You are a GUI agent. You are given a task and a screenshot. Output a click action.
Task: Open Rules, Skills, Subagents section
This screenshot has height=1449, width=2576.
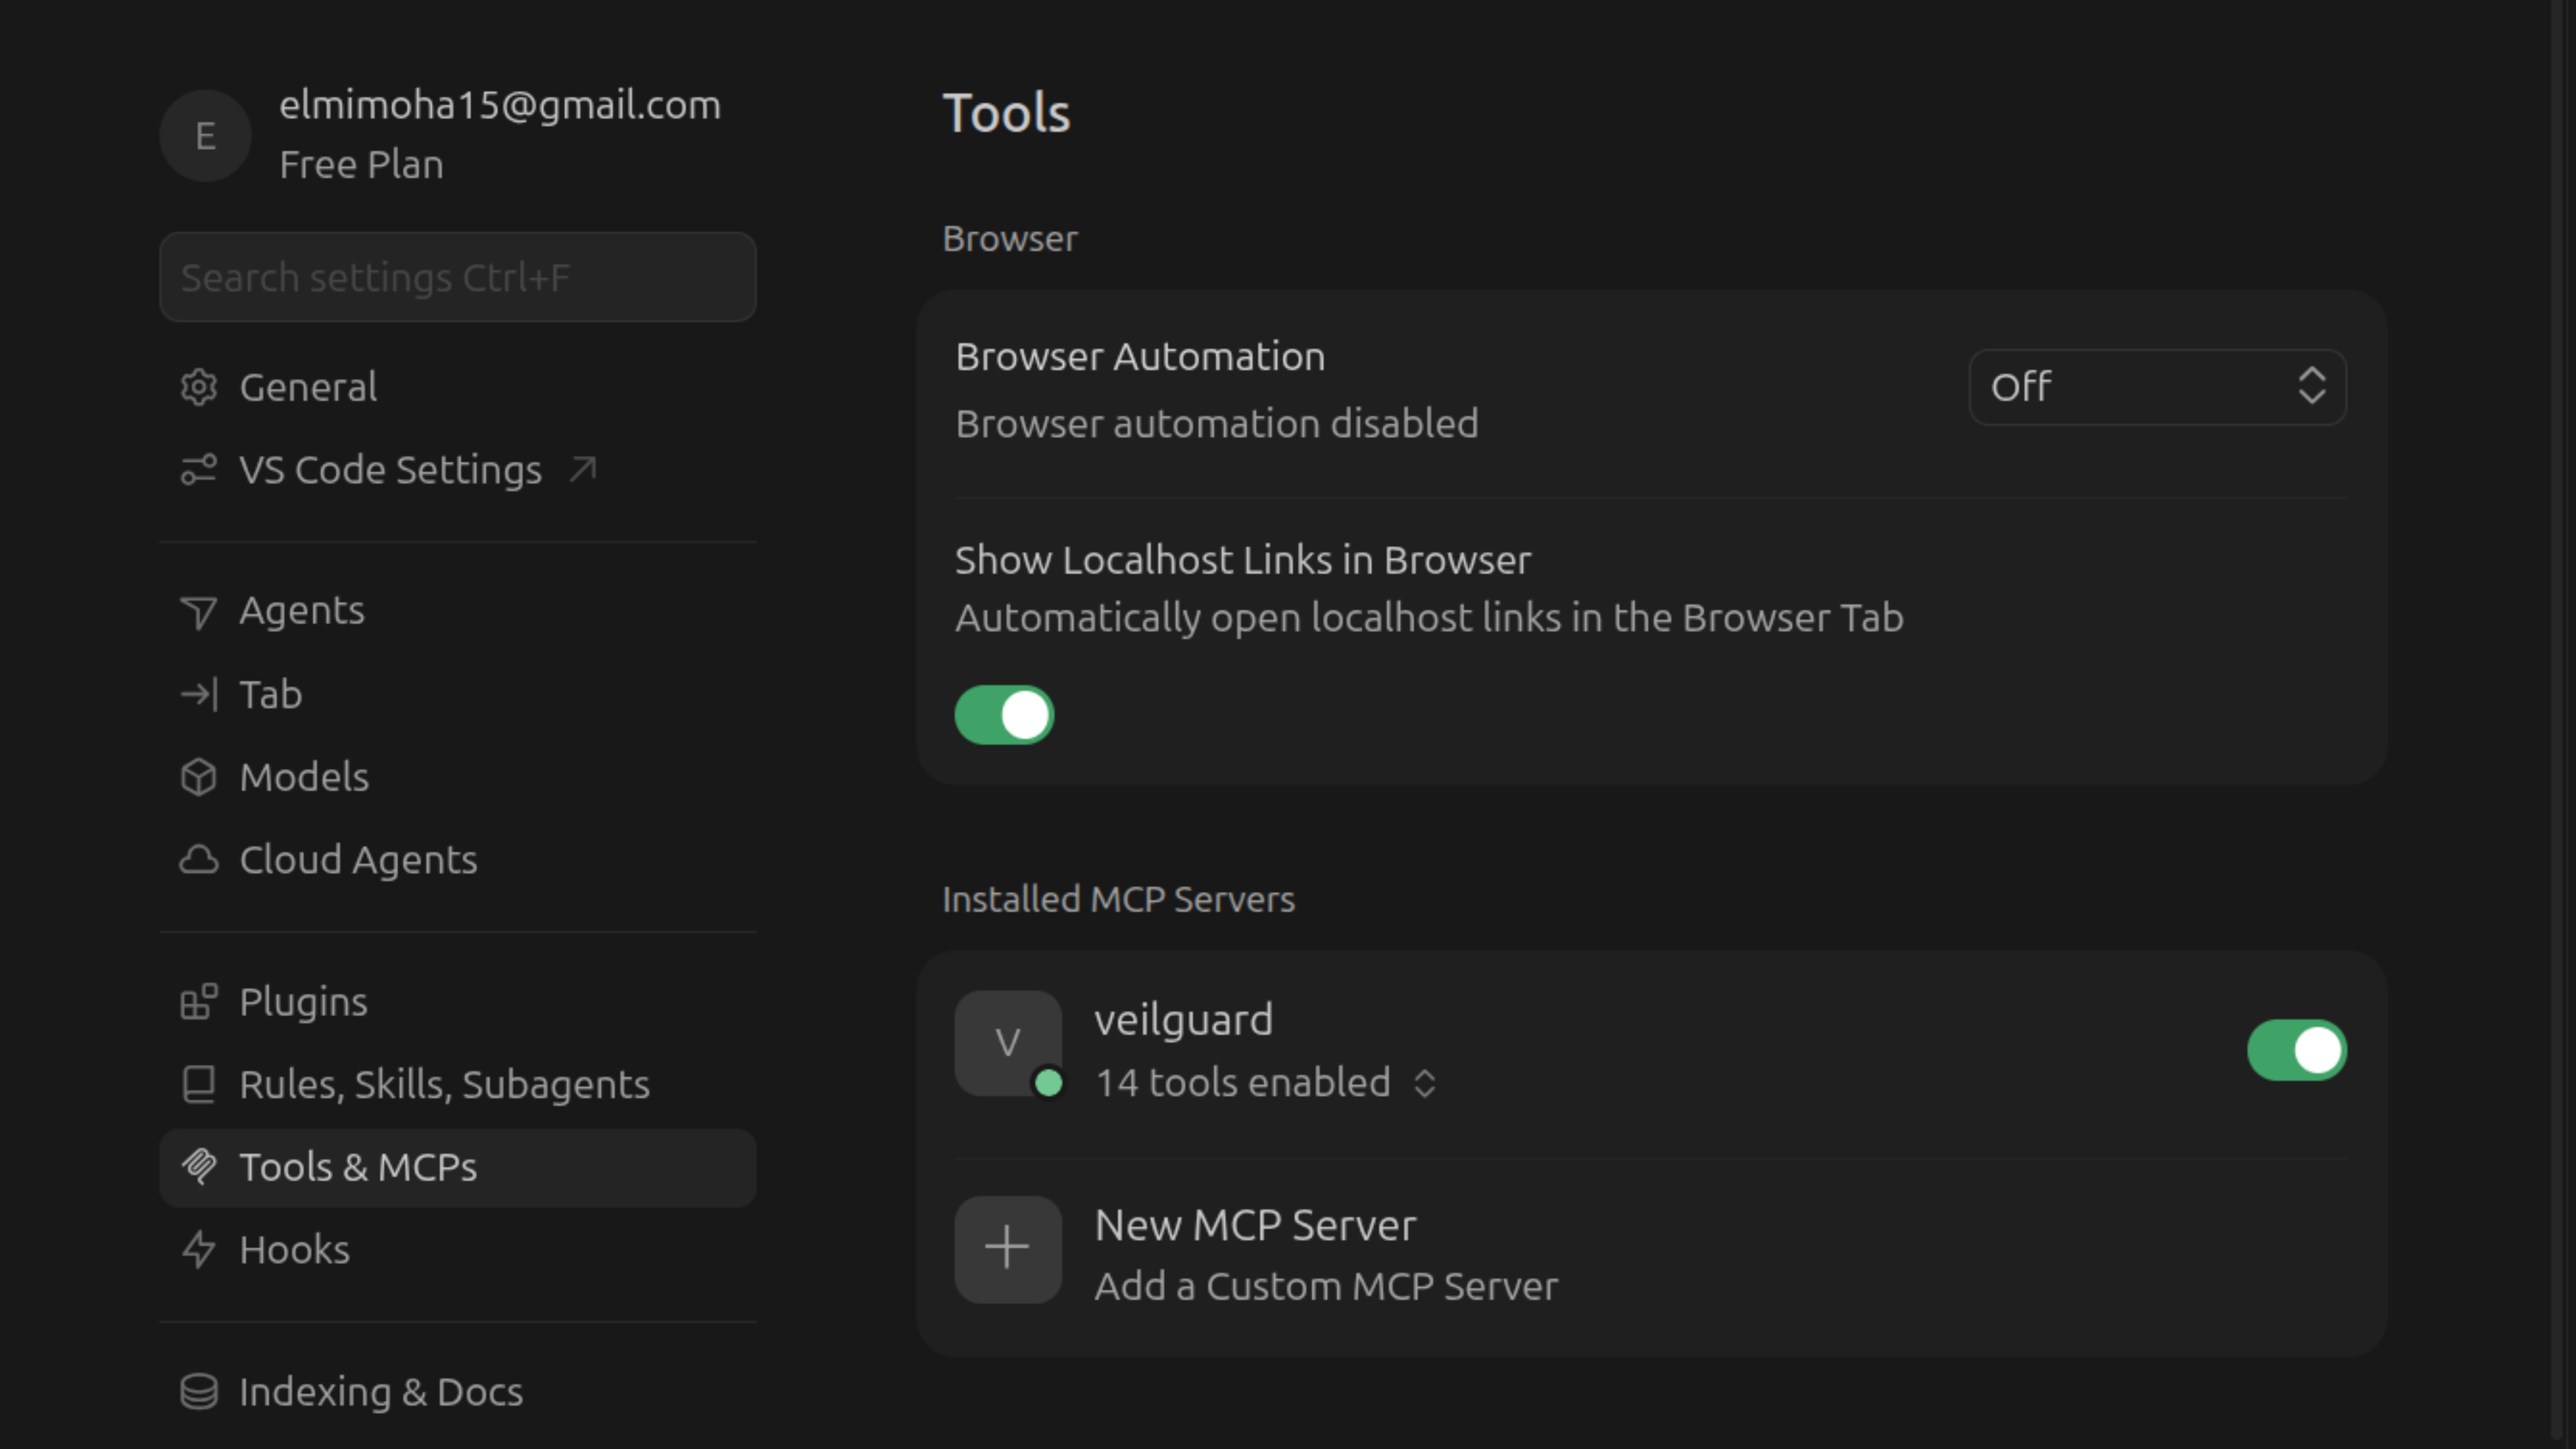click(x=458, y=1084)
